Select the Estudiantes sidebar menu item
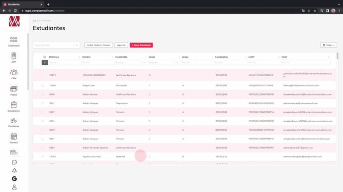 13,106
